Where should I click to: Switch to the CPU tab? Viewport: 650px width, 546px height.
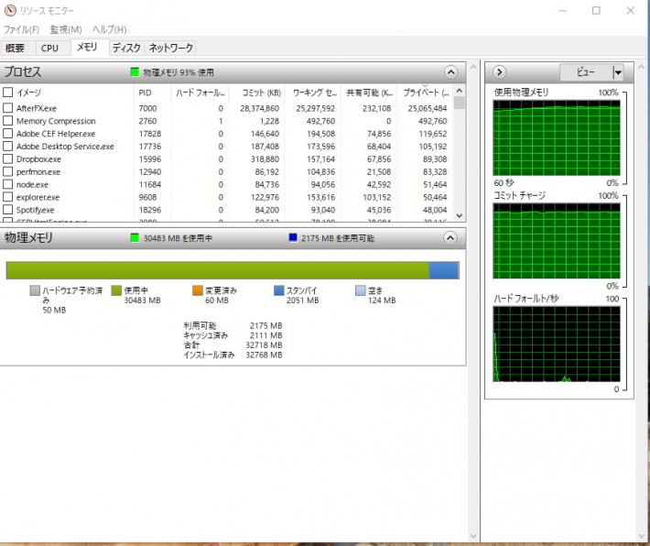(49, 48)
